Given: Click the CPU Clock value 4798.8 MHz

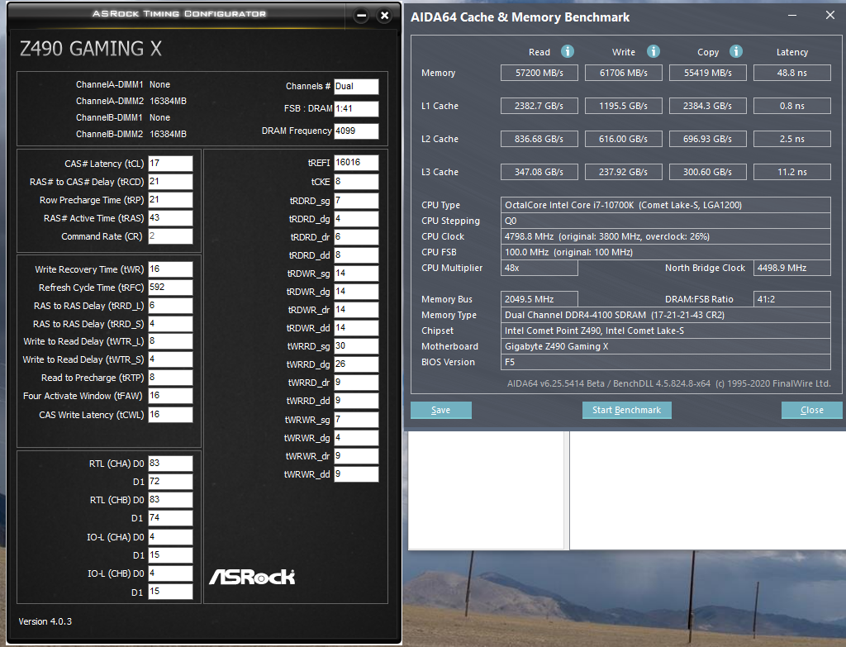Looking at the screenshot, I should 665,236.
